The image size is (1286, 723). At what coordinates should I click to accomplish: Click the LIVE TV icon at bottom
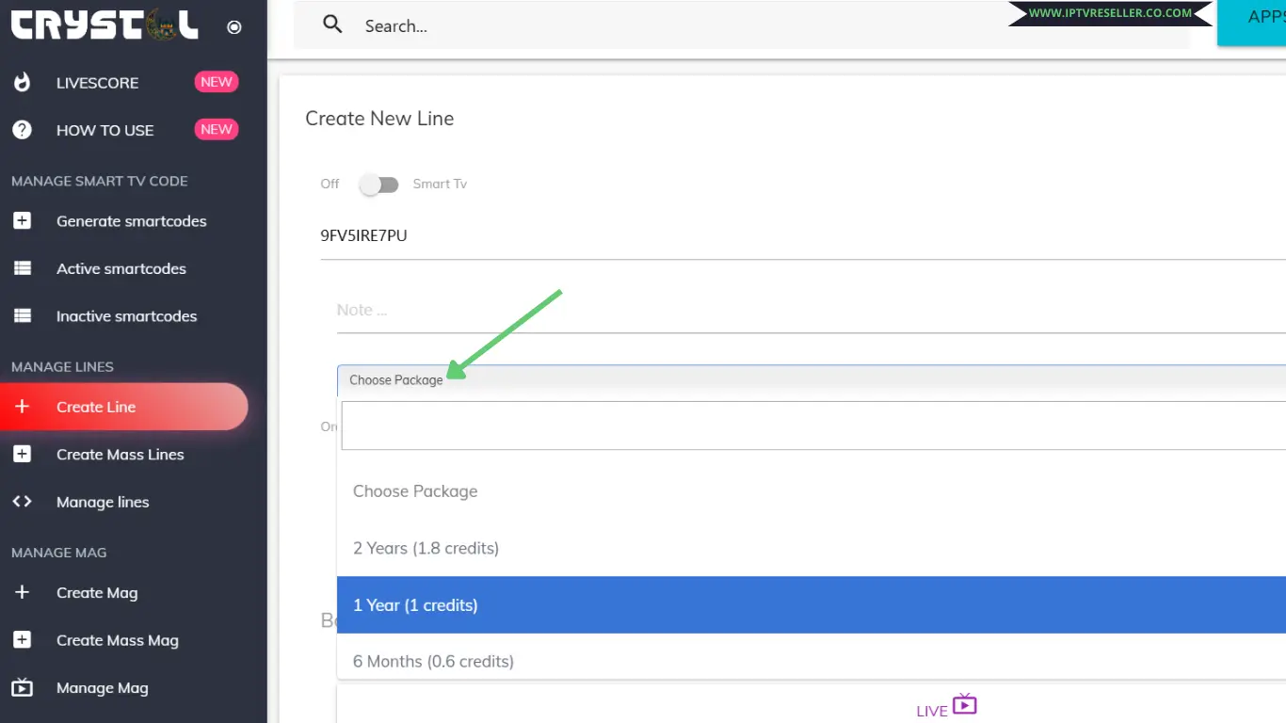point(964,703)
